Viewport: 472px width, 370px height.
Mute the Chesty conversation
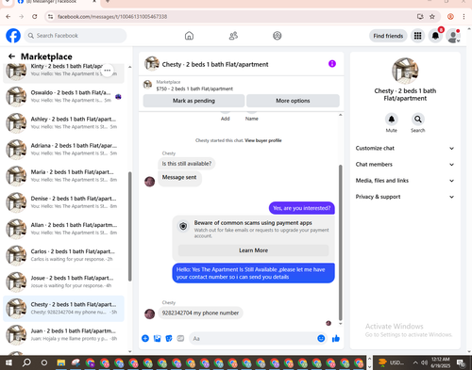(x=392, y=120)
